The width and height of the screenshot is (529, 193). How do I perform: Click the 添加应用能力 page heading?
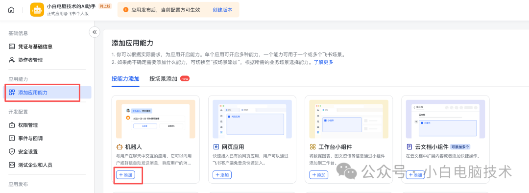[x=132, y=43]
